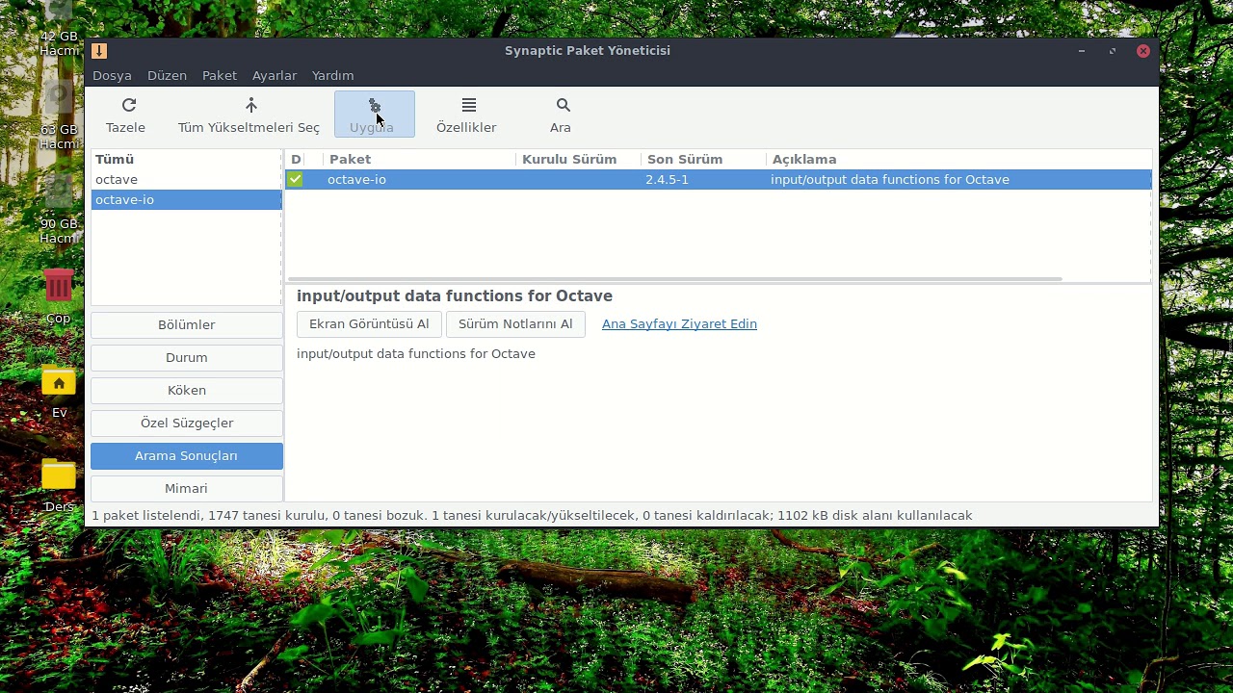This screenshot has height=693, width=1233.
Task: Switch to Köken filter view
Action: tap(187, 391)
